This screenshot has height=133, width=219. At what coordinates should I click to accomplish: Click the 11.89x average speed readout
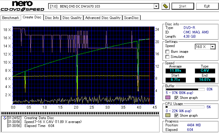tap(175, 71)
